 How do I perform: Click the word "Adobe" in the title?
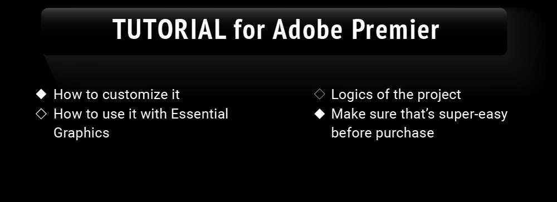click(x=307, y=29)
